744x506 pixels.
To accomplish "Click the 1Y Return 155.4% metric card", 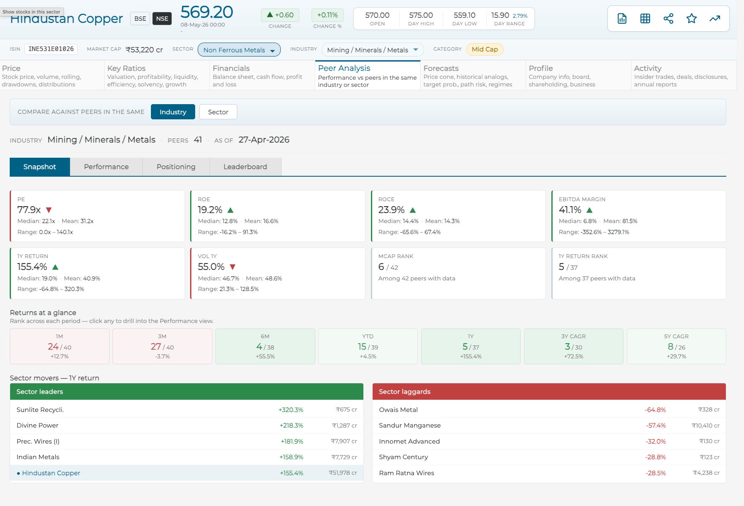I will 97,273.
